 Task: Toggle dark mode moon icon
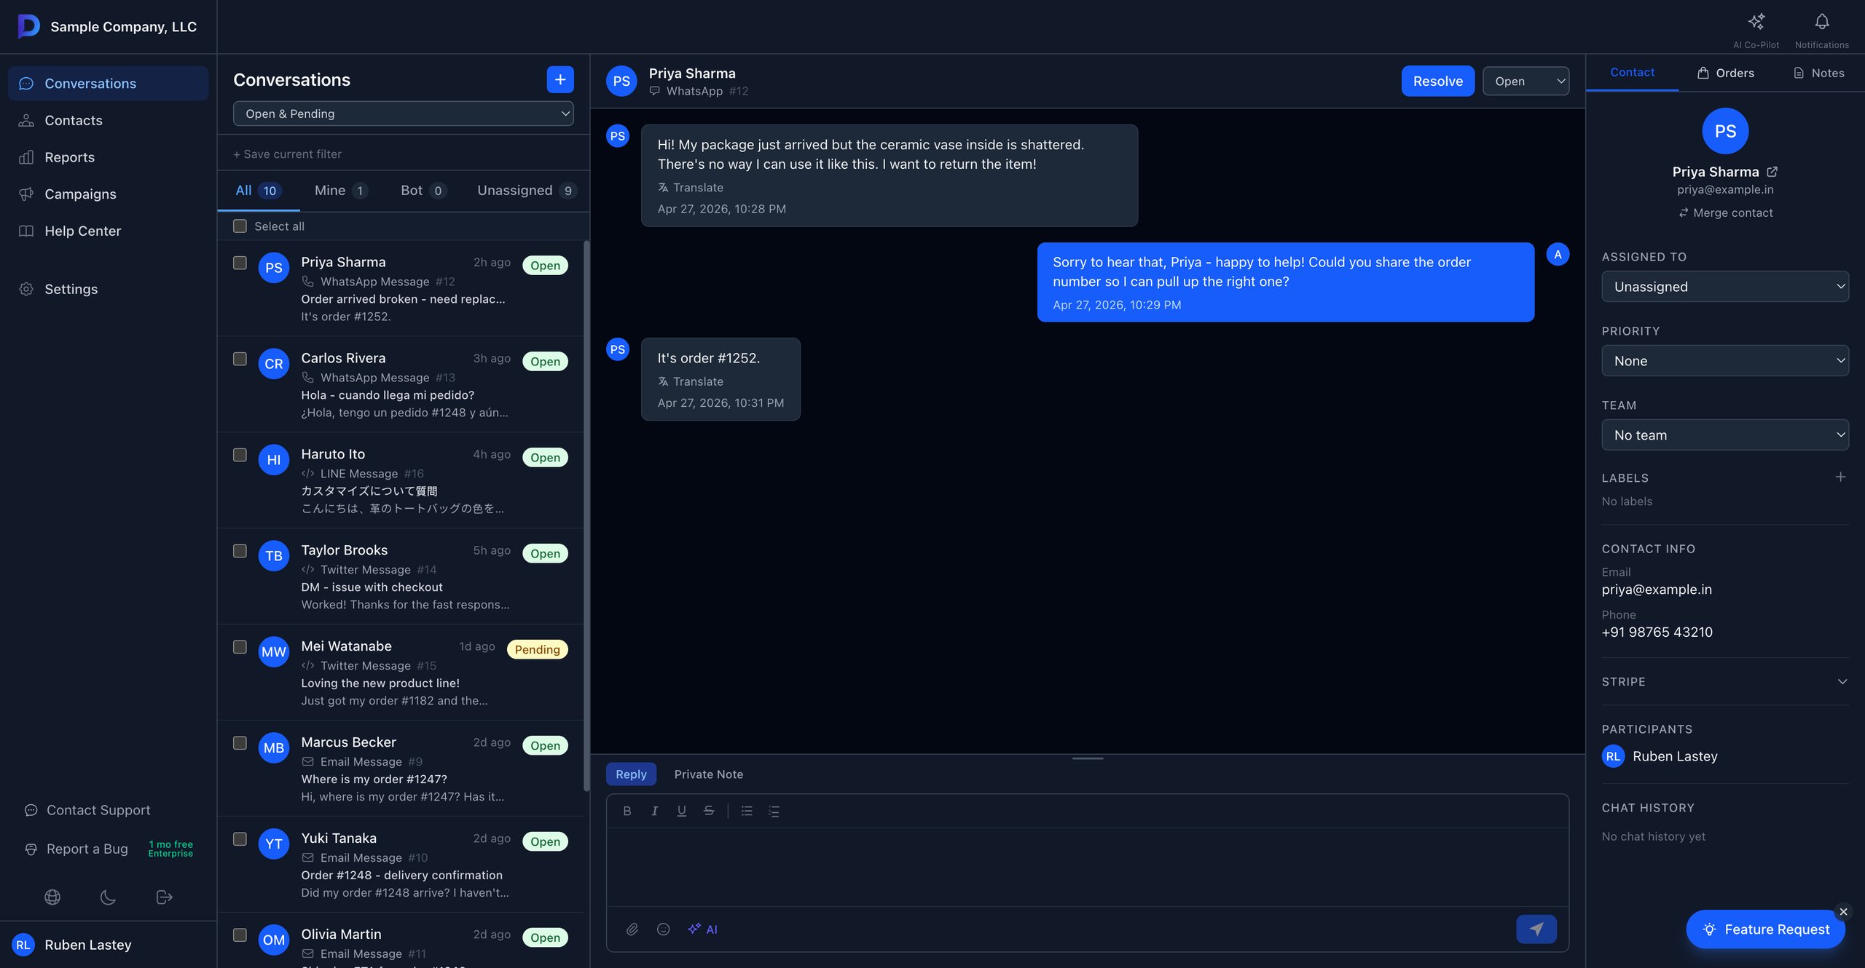(108, 897)
